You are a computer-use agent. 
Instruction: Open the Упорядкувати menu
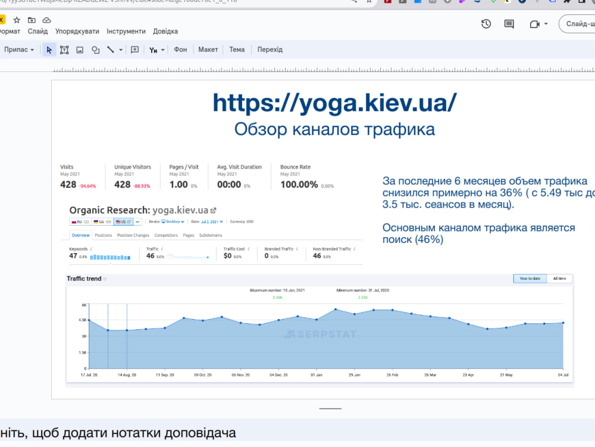[x=77, y=32]
